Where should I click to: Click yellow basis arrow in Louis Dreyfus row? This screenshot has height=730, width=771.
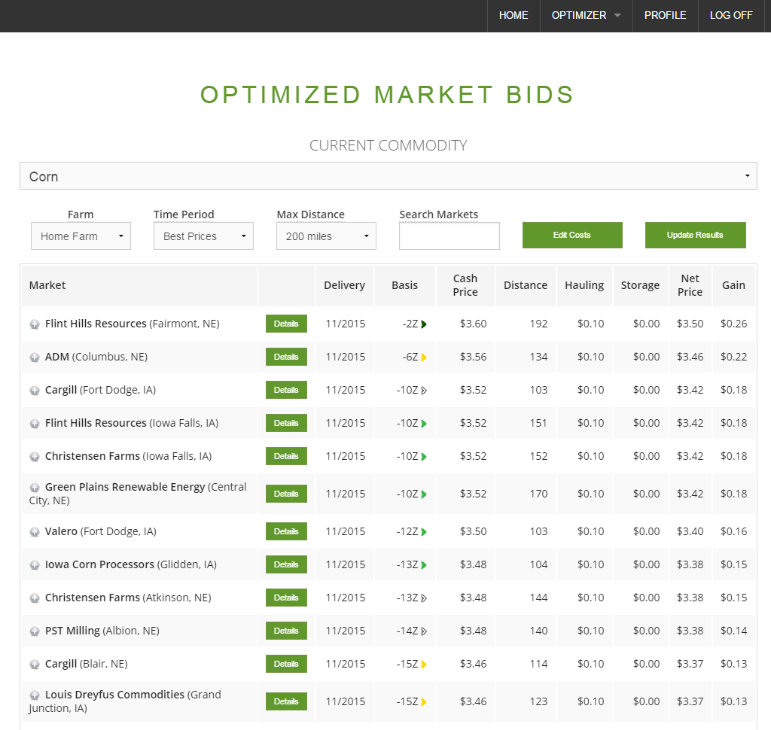[424, 702]
